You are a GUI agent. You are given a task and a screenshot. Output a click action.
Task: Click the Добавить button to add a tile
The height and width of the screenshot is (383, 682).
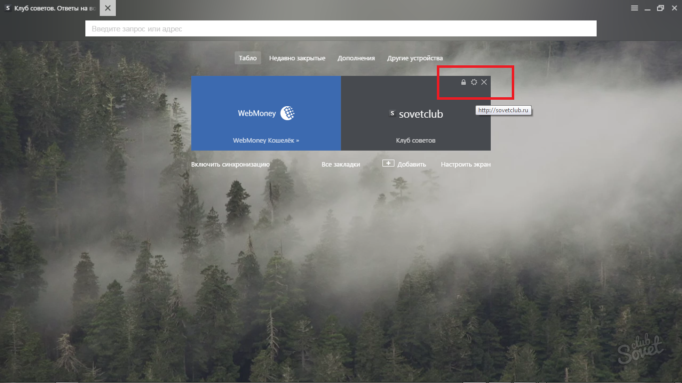[x=404, y=164]
